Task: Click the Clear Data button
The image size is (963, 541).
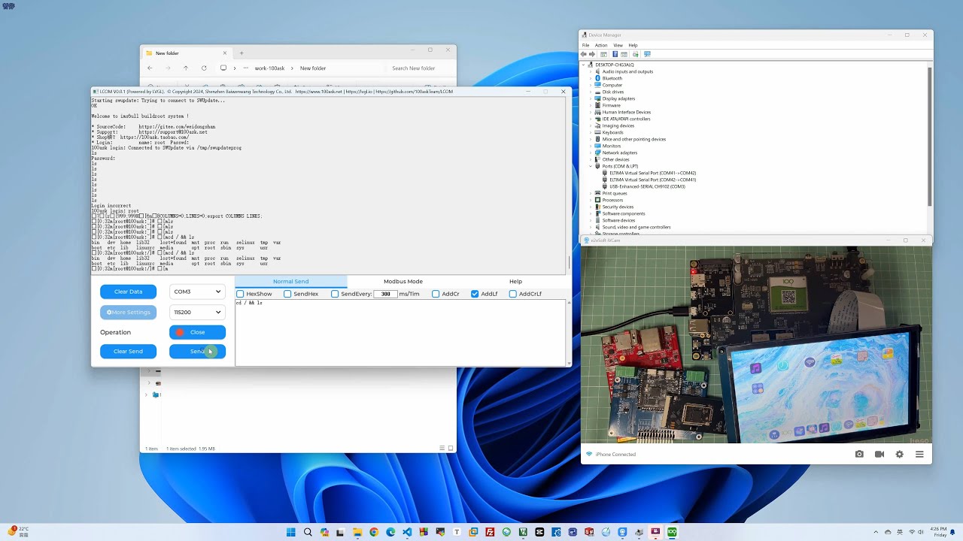Action: (x=128, y=292)
